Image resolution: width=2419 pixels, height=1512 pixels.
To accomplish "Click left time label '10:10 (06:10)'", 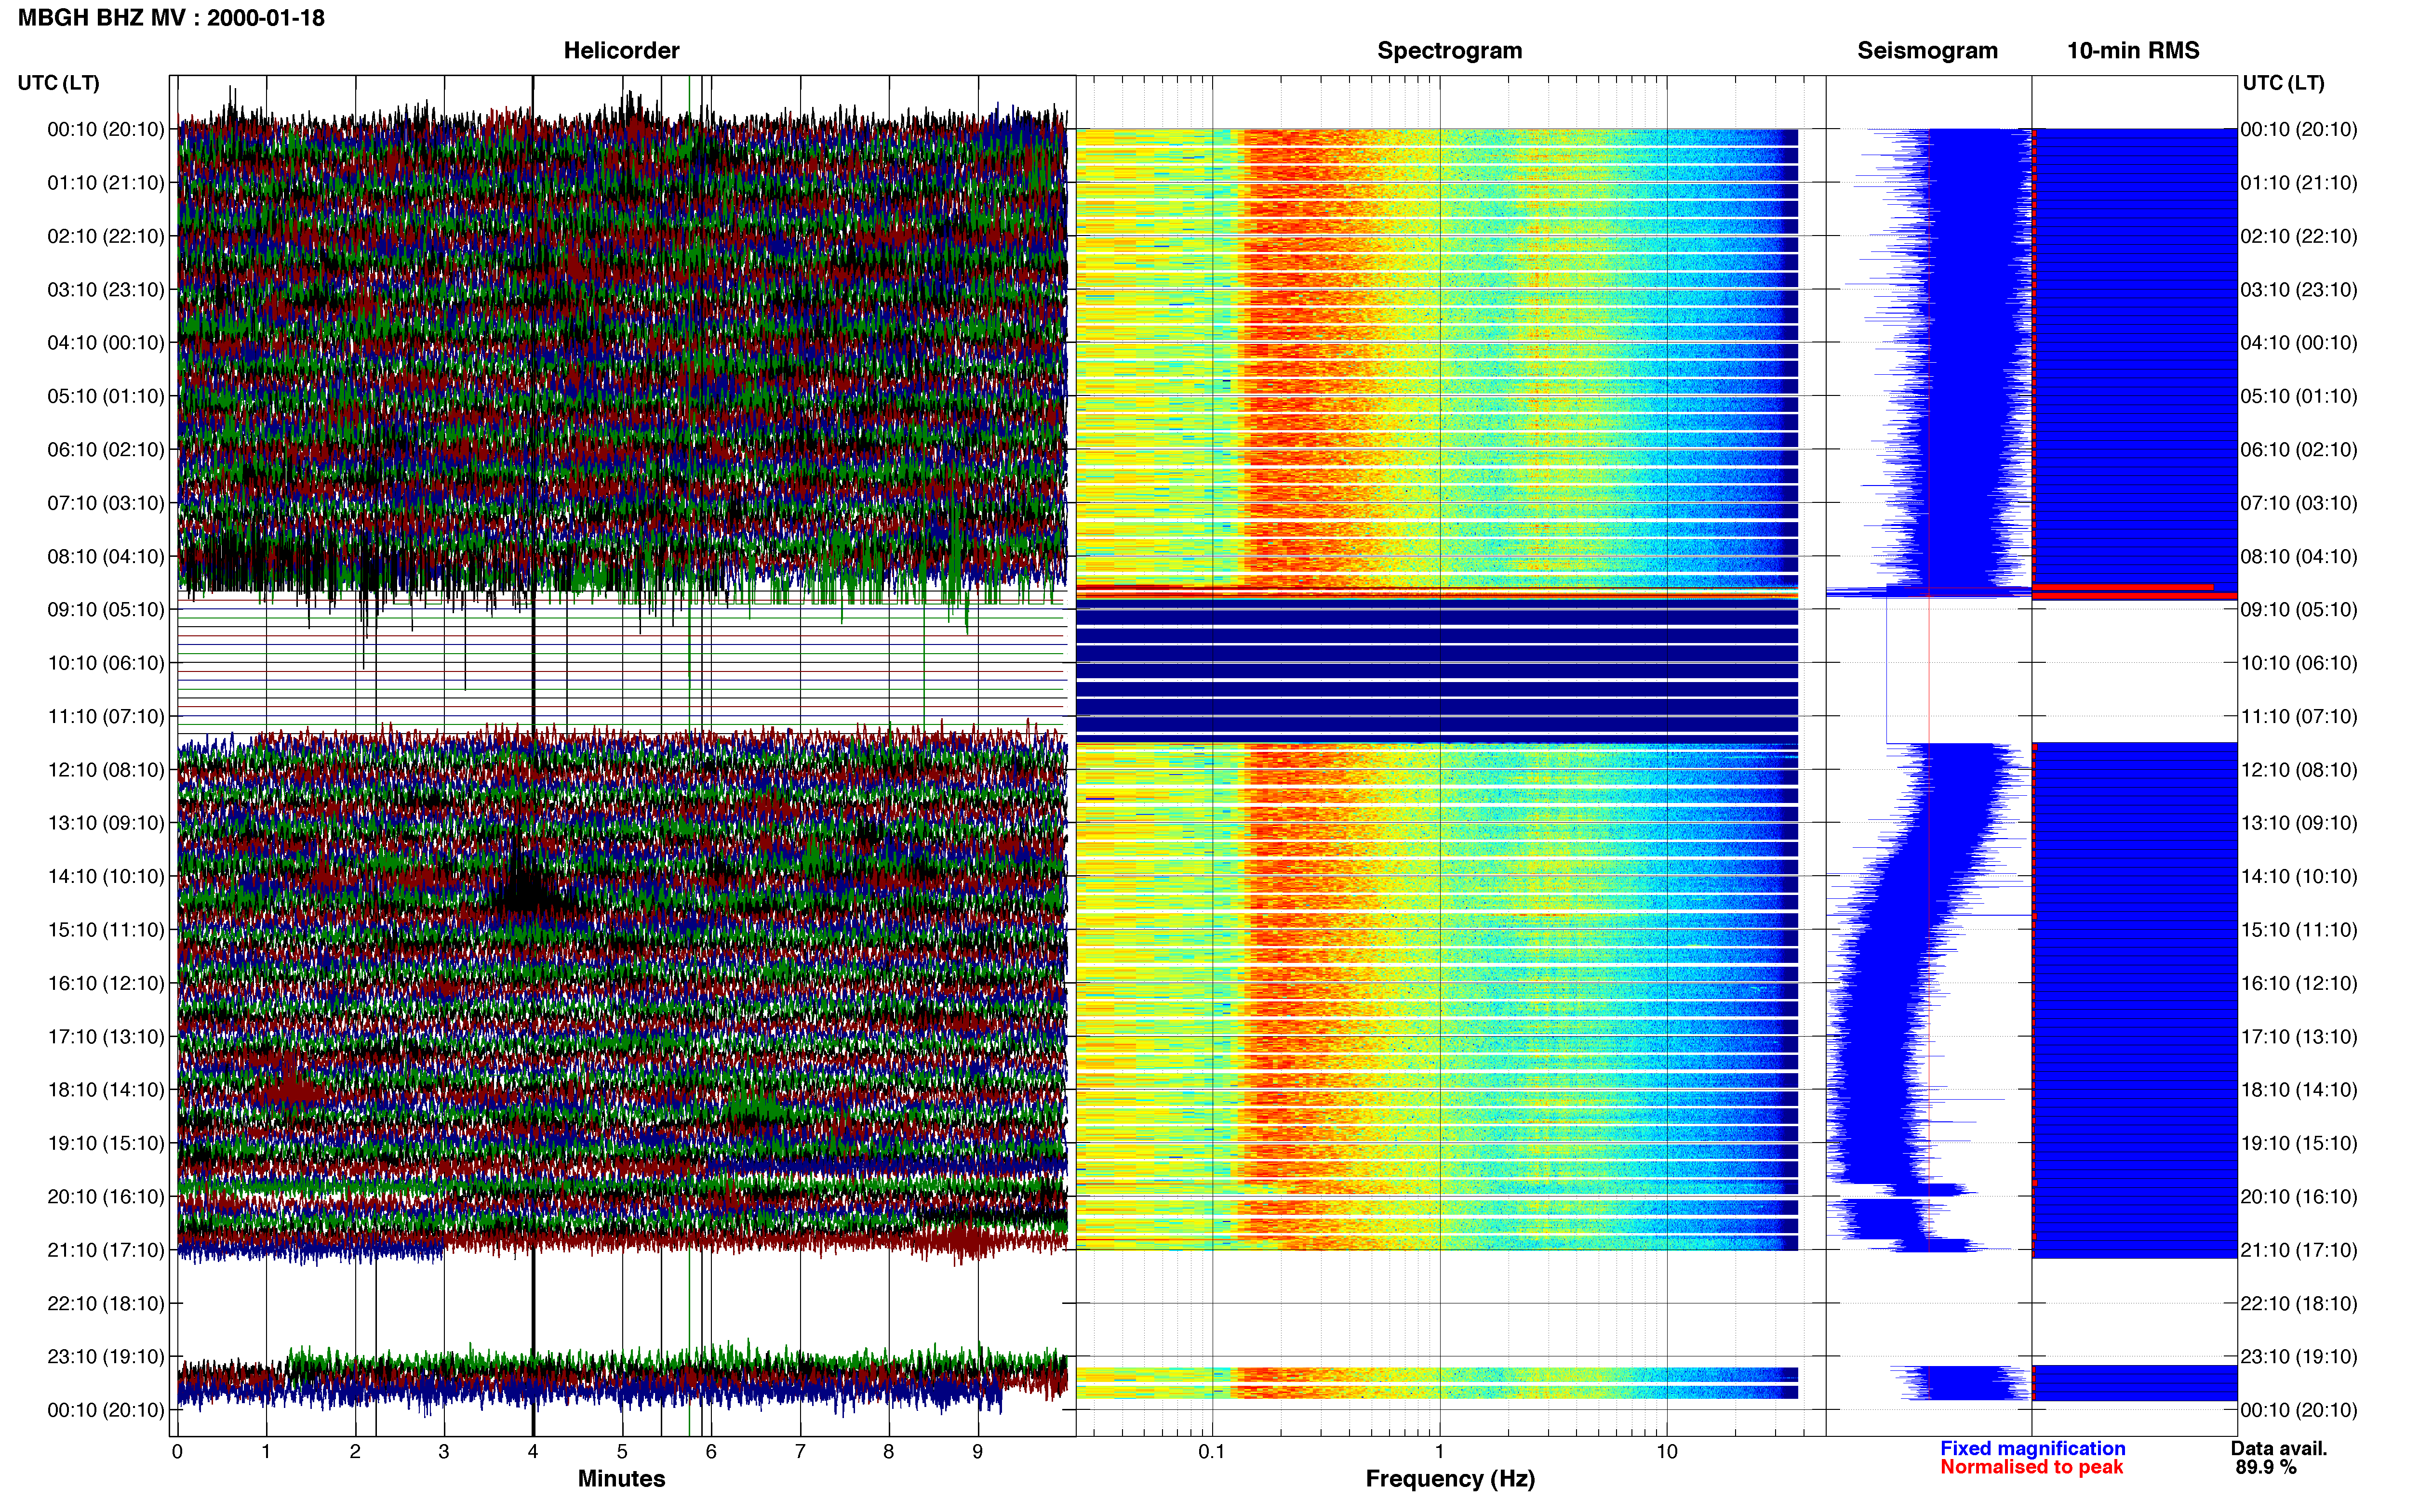I will [106, 663].
